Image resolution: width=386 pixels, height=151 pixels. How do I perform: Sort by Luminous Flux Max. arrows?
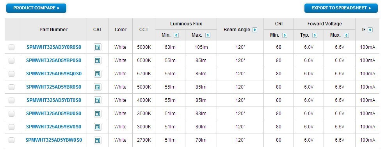208,36
